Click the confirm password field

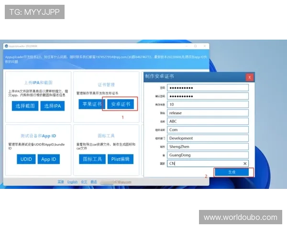coord(208,96)
